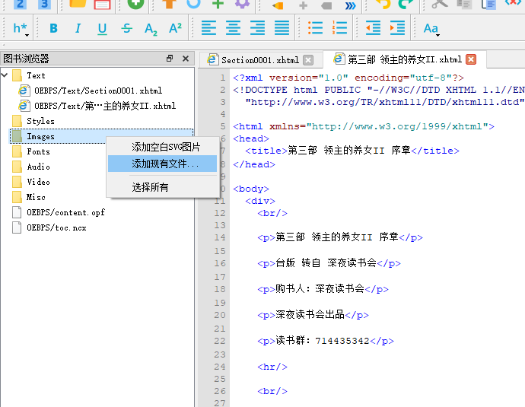
Task: Apply heading 3 style
Action: pyautogui.click(x=44, y=5)
